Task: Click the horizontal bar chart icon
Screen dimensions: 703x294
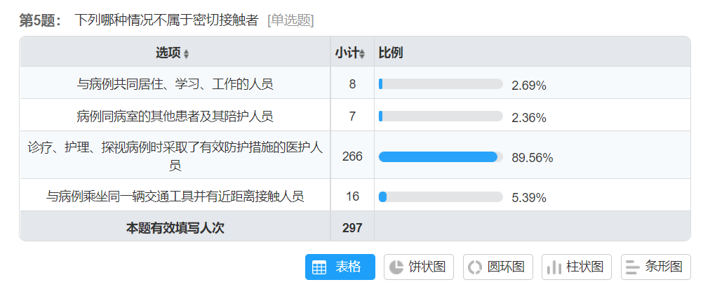Action: tap(633, 267)
